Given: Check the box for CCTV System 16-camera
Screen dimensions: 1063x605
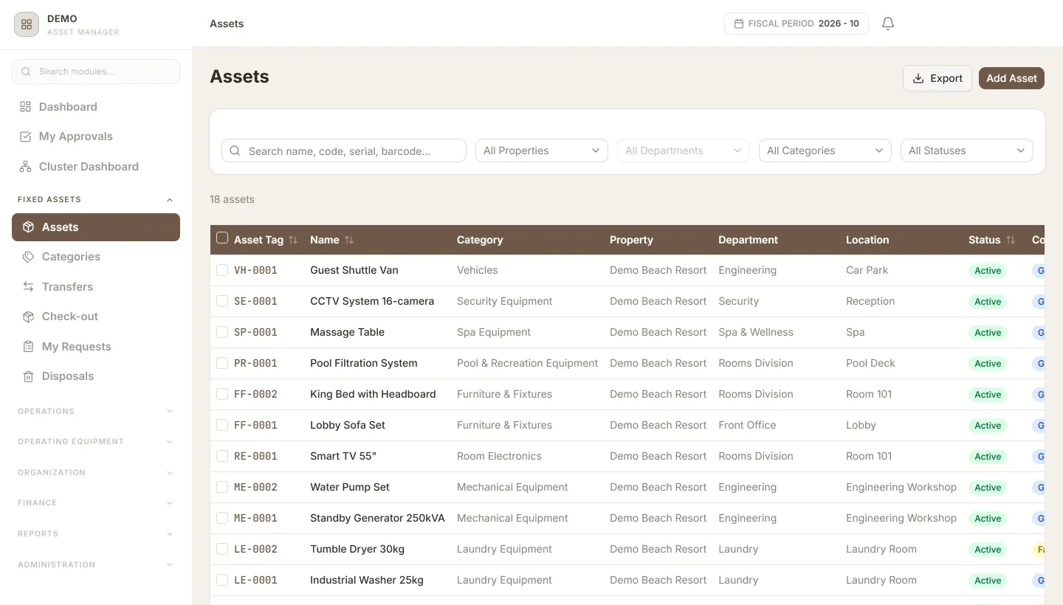Looking at the screenshot, I should (x=222, y=301).
